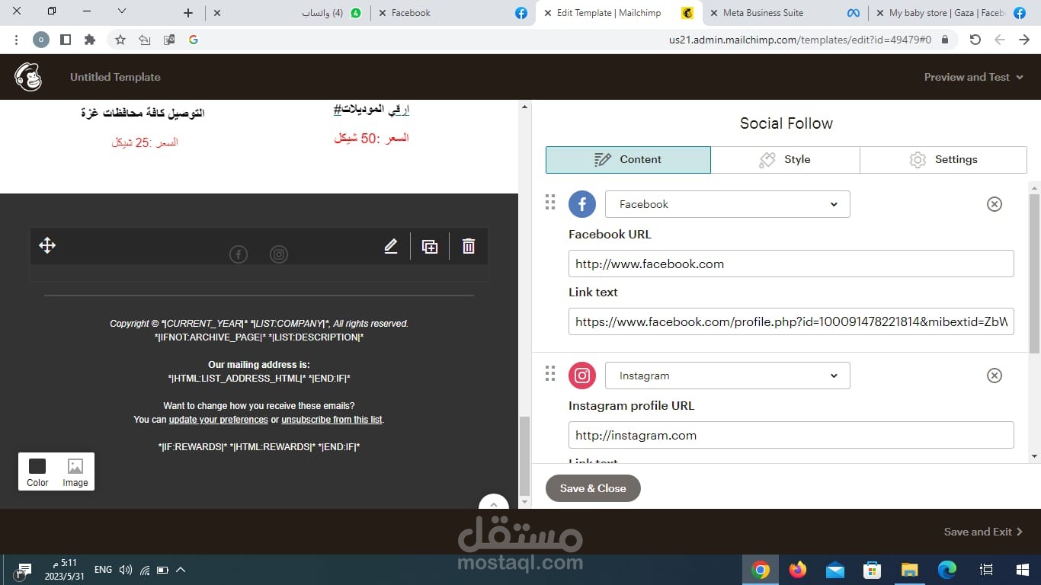This screenshot has height=585, width=1041.
Task: Open the Color swatch picker
Action: [37, 468]
